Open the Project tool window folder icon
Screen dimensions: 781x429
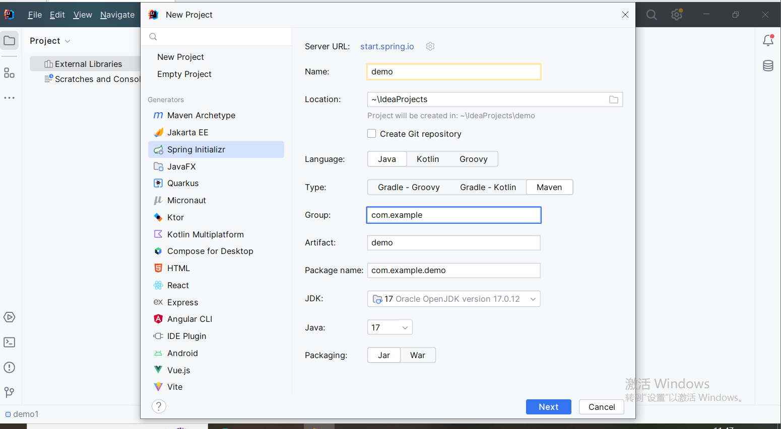[10, 41]
